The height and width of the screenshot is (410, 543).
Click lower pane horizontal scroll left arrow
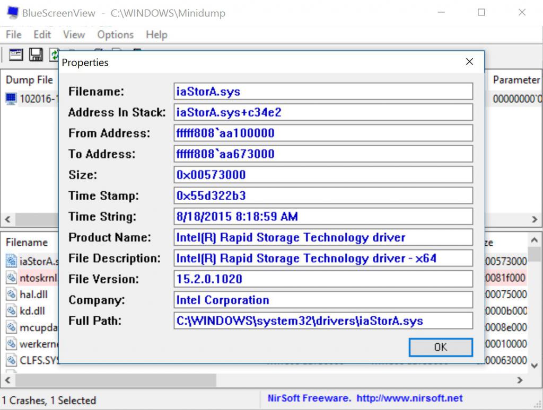[7, 380]
